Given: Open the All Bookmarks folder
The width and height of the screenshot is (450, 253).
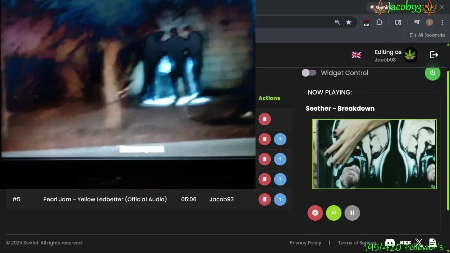Looking at the screenshot, I should coord(427,35).
